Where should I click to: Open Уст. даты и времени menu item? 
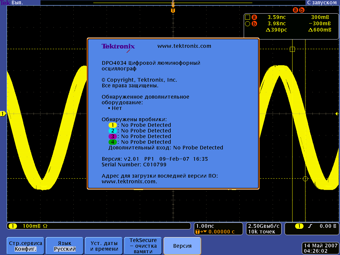click(x=104, y=246)
